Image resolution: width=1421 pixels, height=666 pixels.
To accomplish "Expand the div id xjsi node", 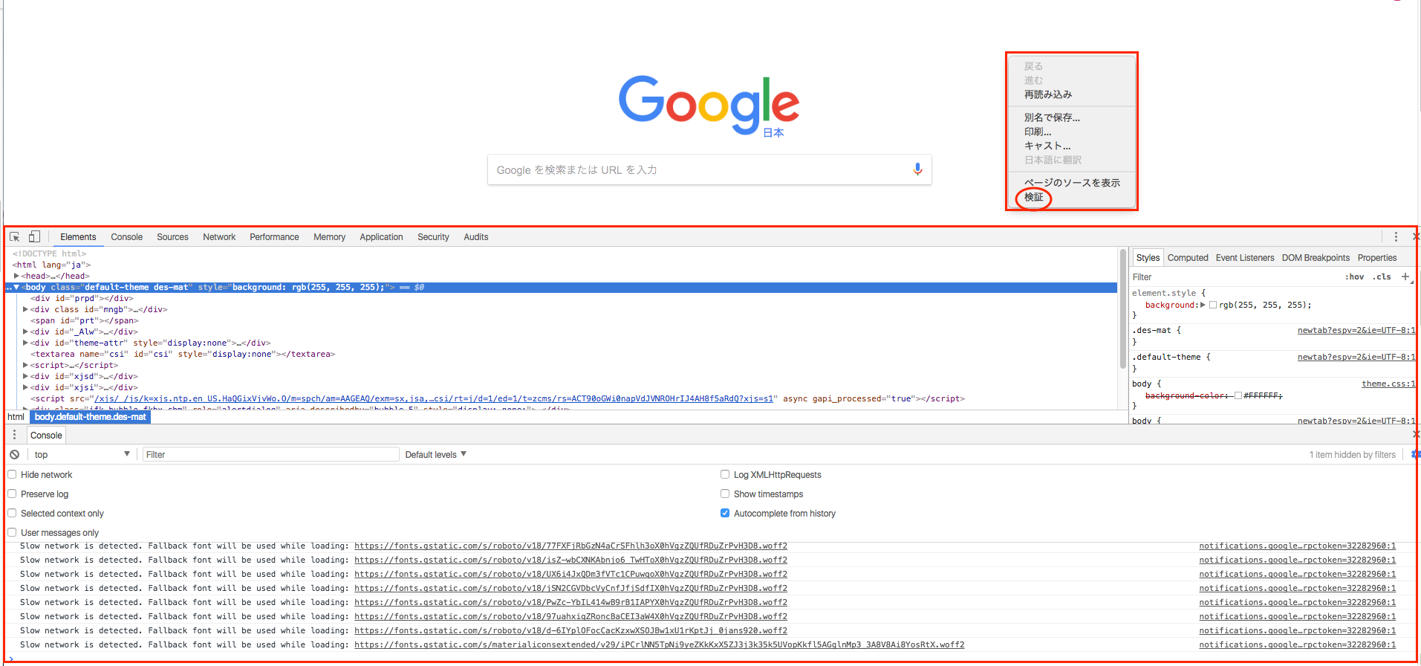I will click(x=25, y=387).
